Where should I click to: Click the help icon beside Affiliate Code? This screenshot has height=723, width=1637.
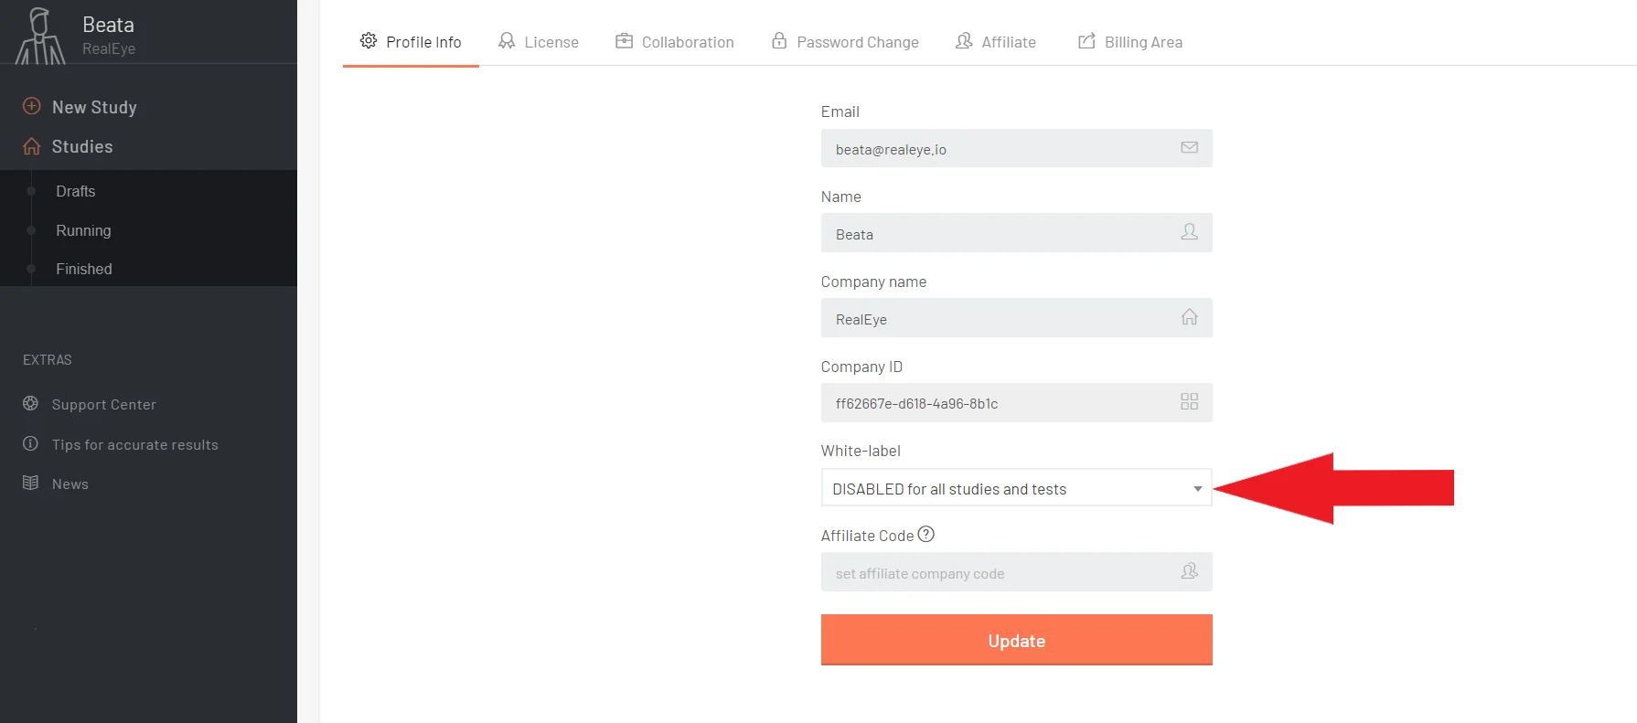click(926, 535)
